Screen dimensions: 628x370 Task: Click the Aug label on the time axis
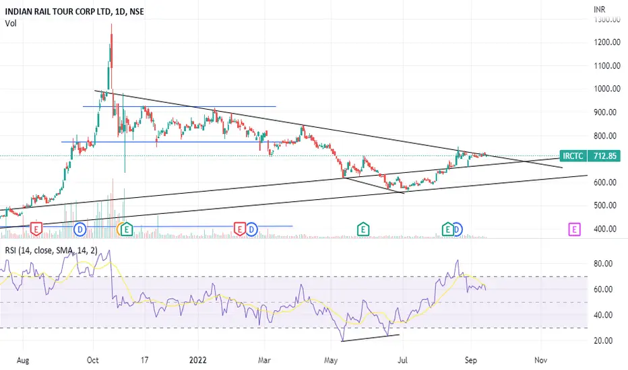pos(23,361)
